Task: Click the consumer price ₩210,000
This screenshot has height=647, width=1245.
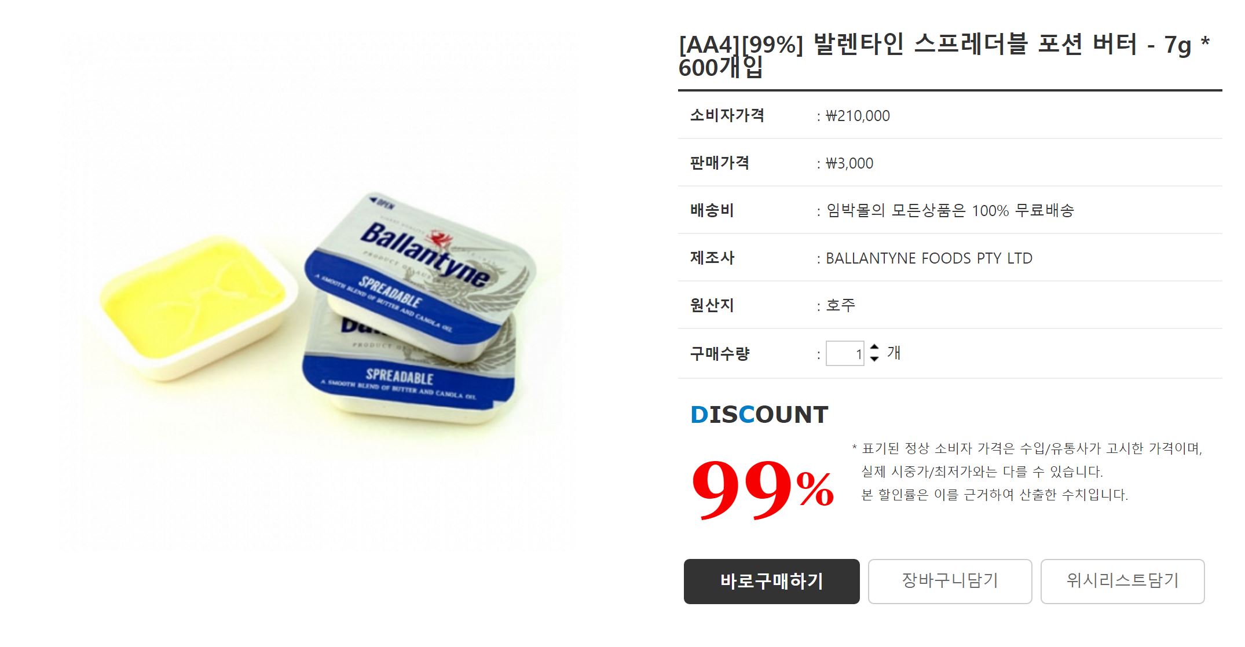Action: [858, 116]
